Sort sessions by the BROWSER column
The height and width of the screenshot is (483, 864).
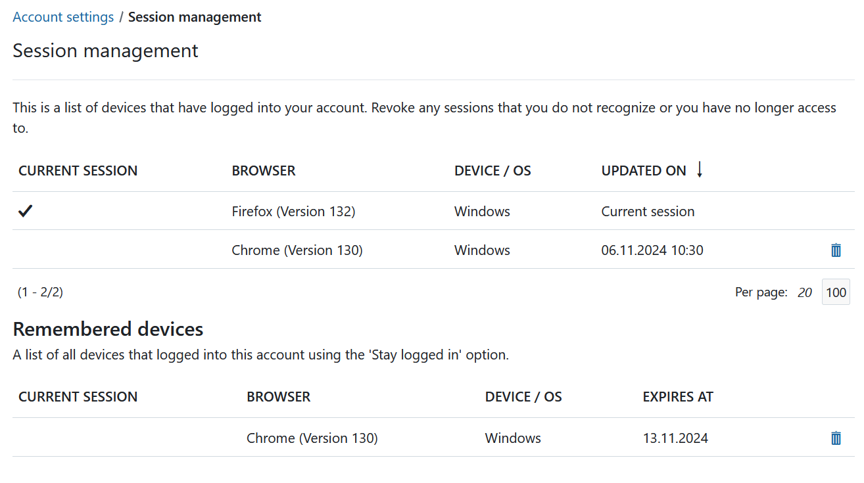(263, 170)
